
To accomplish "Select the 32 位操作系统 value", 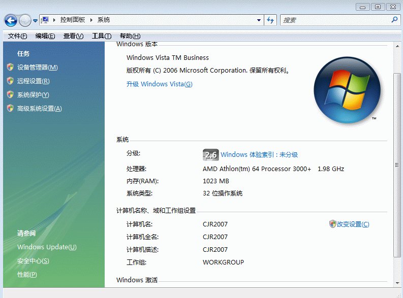I will click(223, 193).
